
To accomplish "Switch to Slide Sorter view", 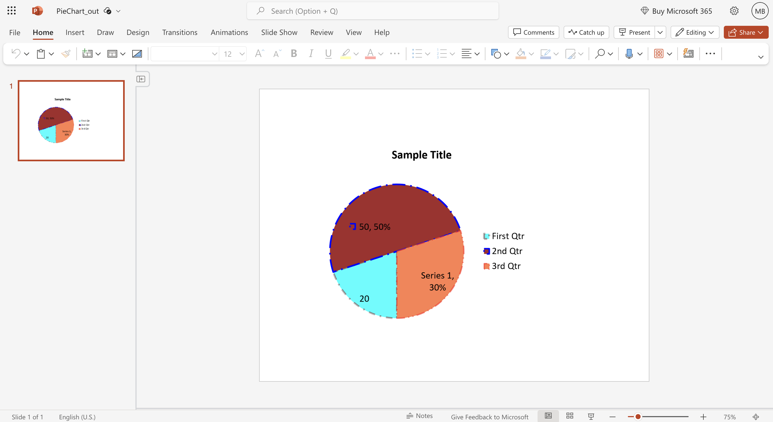I will pos(570,416).
